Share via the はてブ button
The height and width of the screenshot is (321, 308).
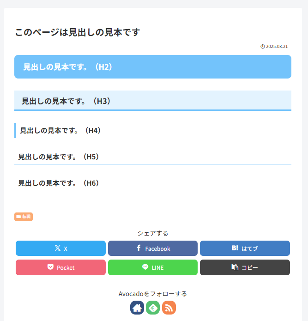(x=245, y=248)
